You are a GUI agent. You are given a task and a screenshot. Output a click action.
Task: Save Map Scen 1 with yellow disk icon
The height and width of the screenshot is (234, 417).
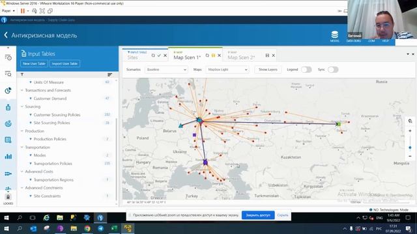213,55
